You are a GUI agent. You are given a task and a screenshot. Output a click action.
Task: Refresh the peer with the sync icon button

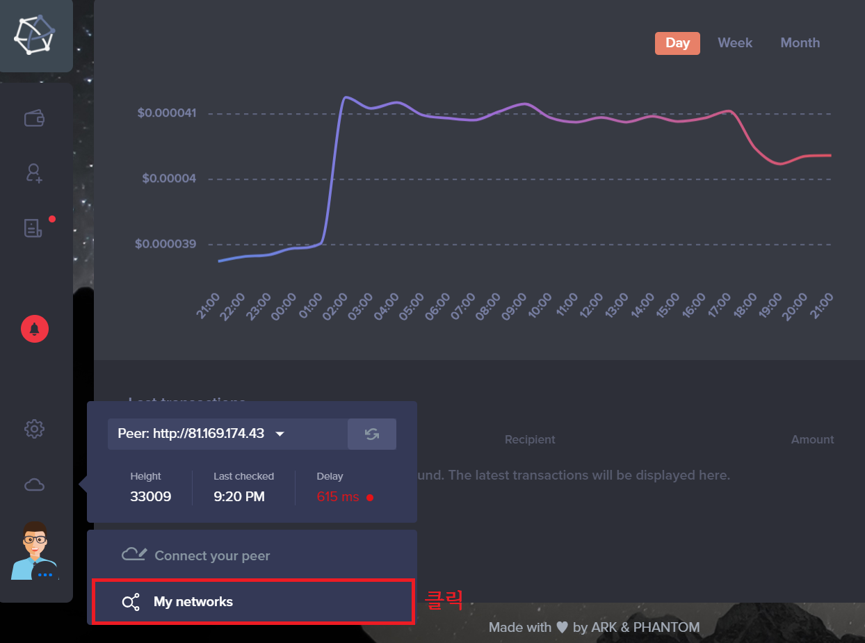pyautogui.click(x=372, y=434)
